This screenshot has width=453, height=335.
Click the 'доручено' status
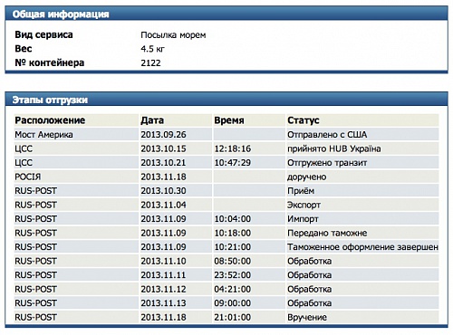tap(307, 177)
